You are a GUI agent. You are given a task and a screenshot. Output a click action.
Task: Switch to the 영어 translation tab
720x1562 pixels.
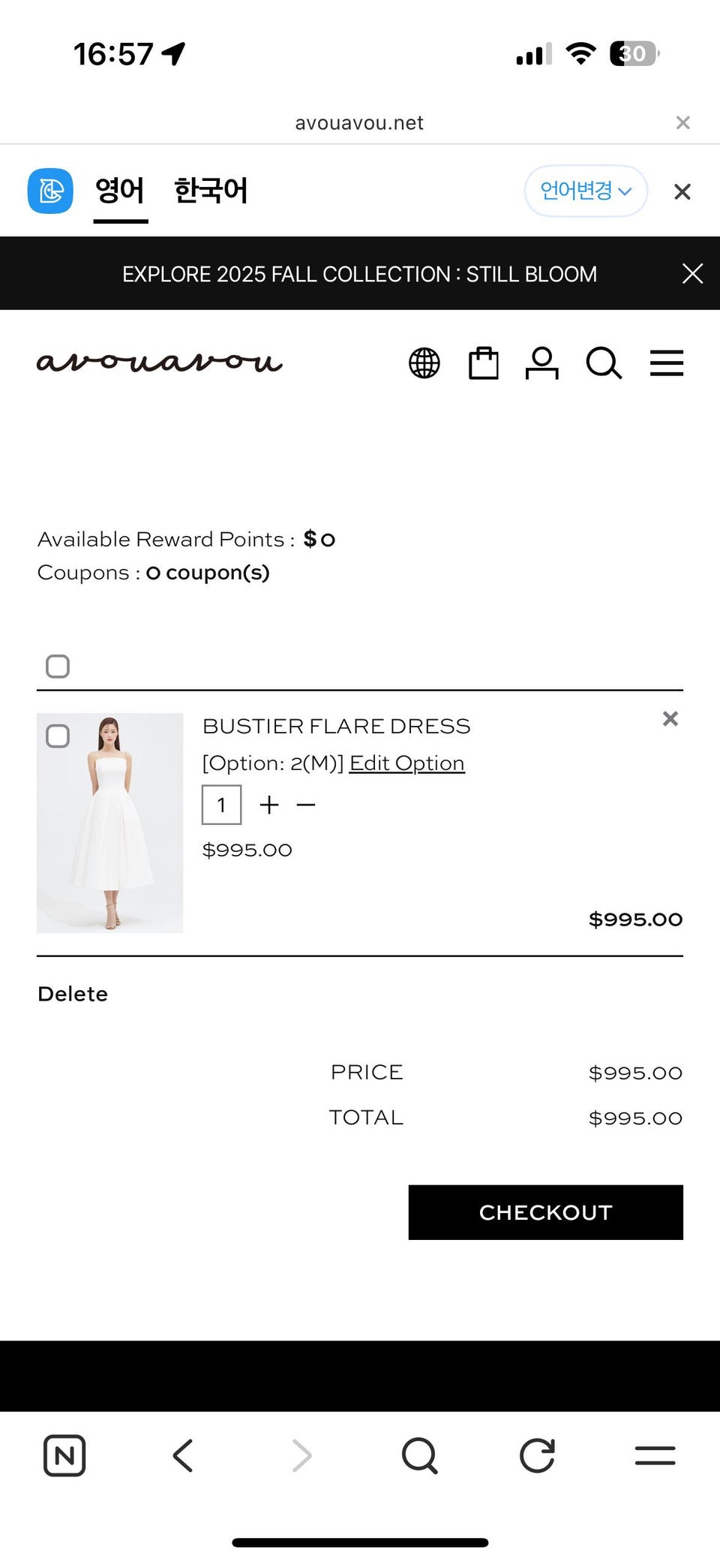pyautogui.click(x=120, y=191)
